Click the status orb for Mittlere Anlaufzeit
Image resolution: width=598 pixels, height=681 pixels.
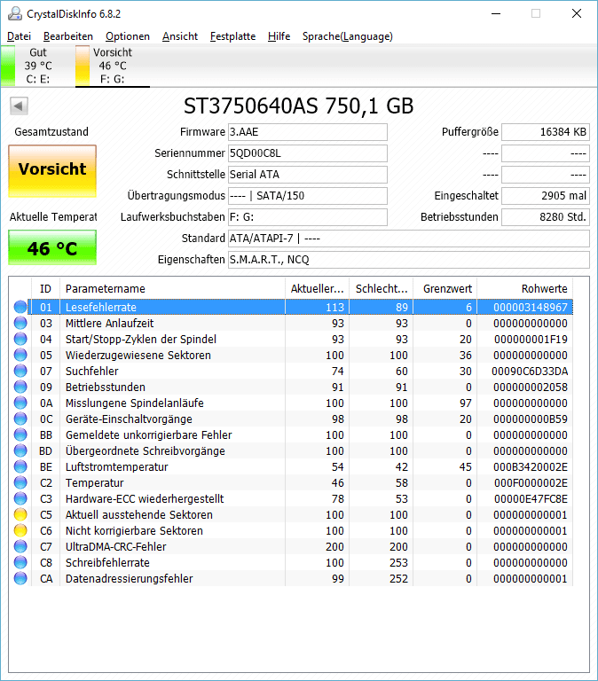pos(20,323)
